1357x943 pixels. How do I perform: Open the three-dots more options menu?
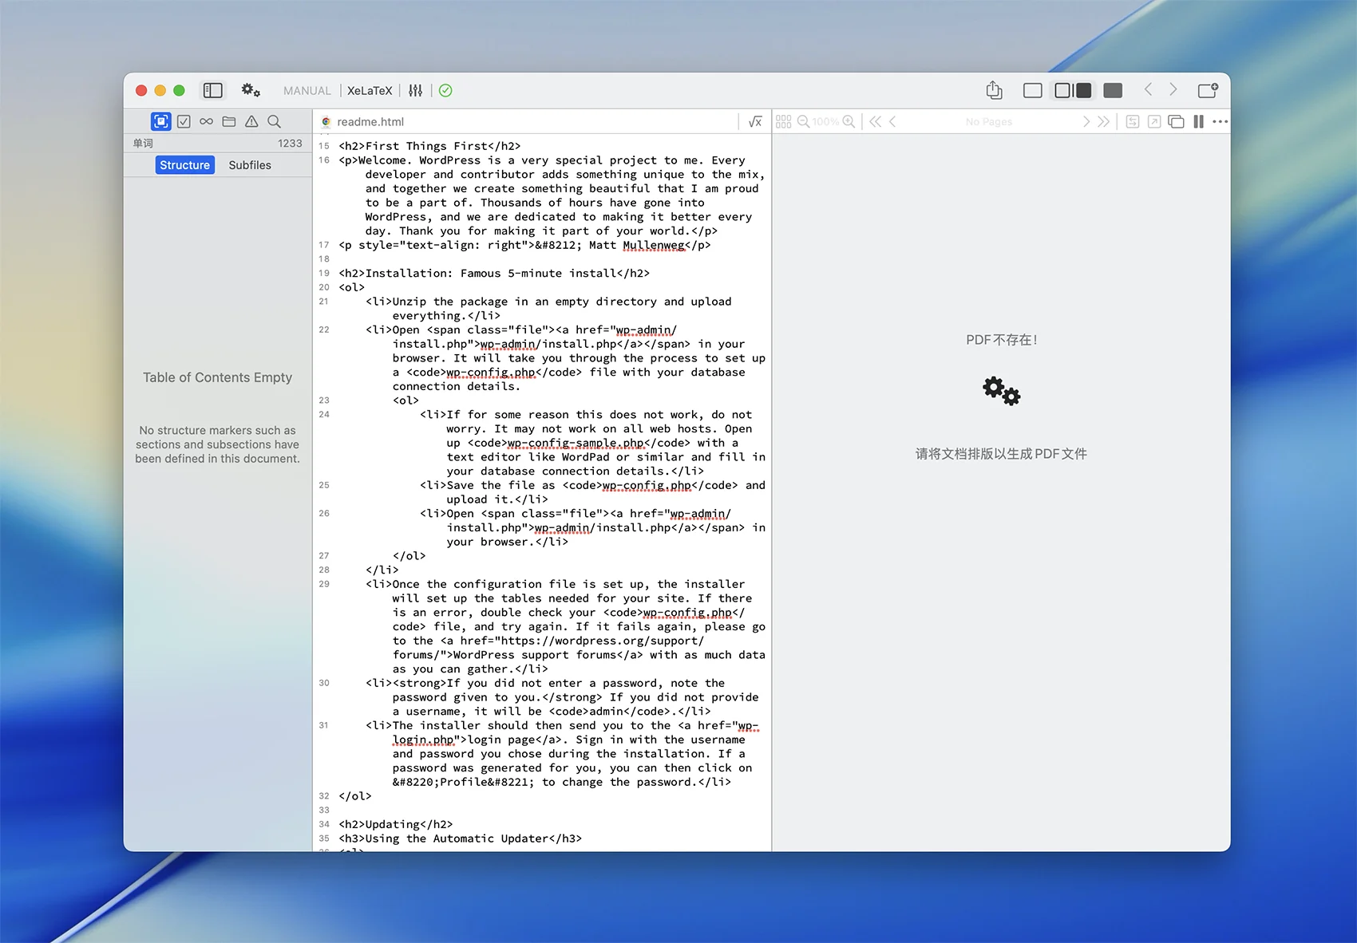(x=1220, y=122)
